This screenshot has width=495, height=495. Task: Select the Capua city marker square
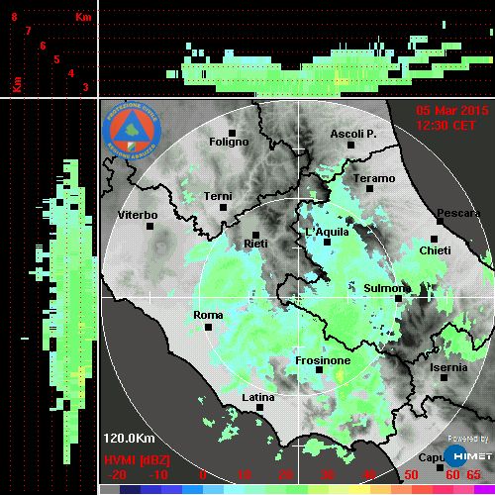tap(440, 467)
